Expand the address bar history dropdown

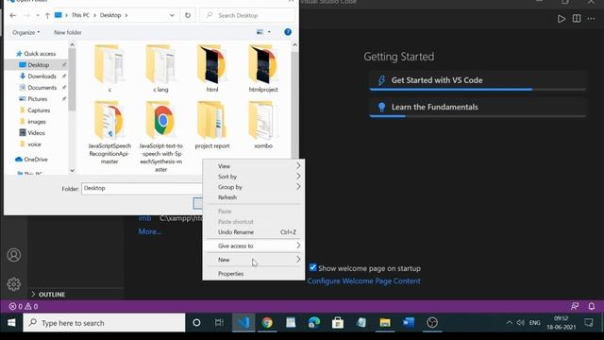(172, 15)
